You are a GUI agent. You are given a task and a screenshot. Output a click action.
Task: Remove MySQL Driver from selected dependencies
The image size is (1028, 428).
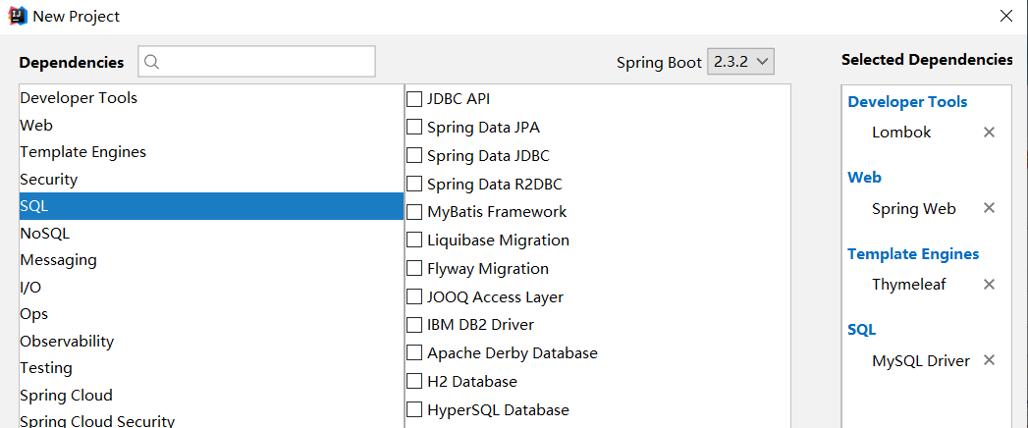click(990, 360)
